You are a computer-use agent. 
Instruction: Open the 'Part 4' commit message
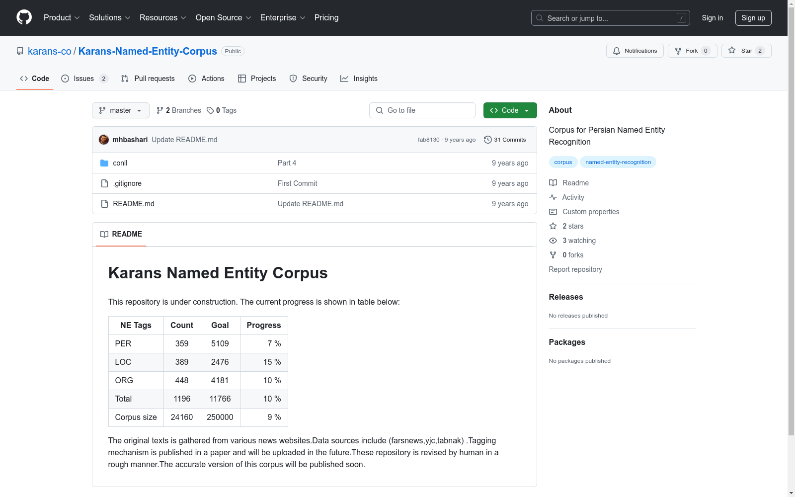coord(287,163)
